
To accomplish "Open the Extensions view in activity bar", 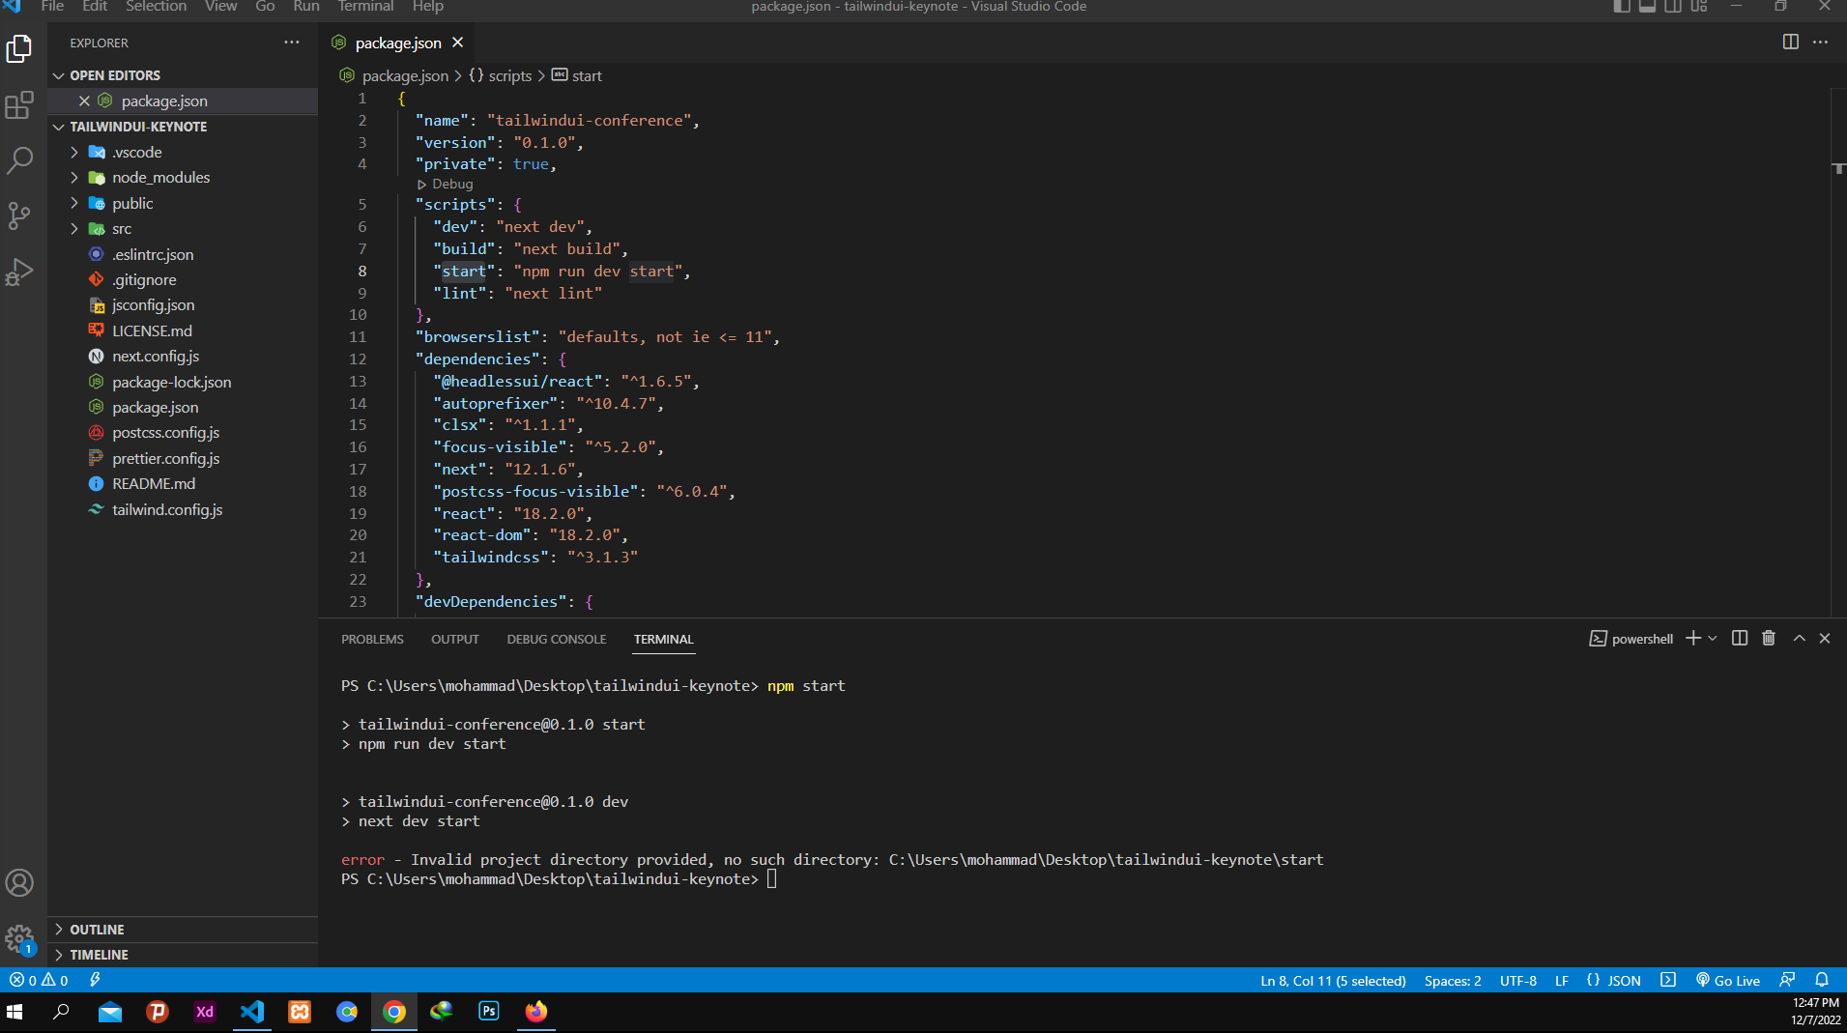I will click(x=19, y=104).
